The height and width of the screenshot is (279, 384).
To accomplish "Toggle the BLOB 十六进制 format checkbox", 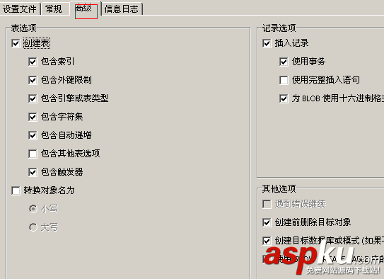I will (284, 98).
